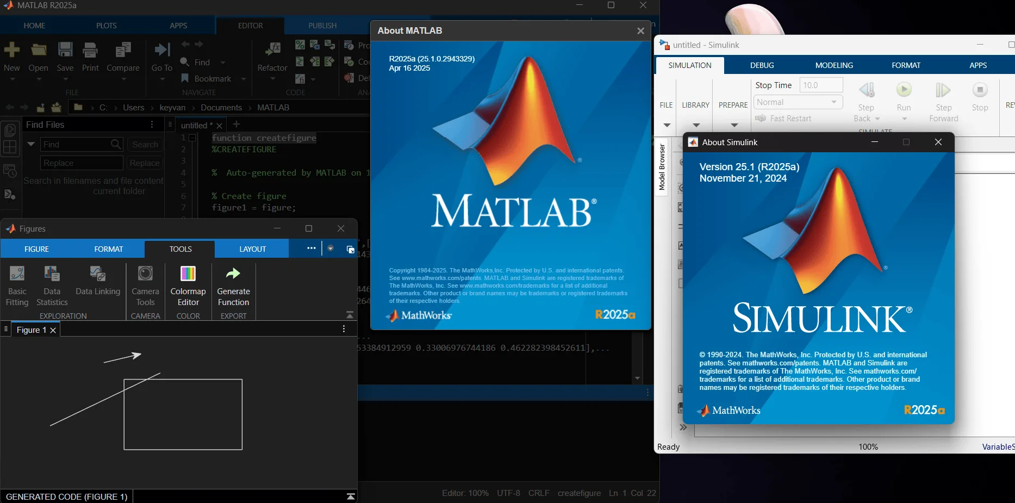Image resolution: width=1015 pixels, height=503 pixels.
Task: Click the up one folder icon
Action: (41, 107)
